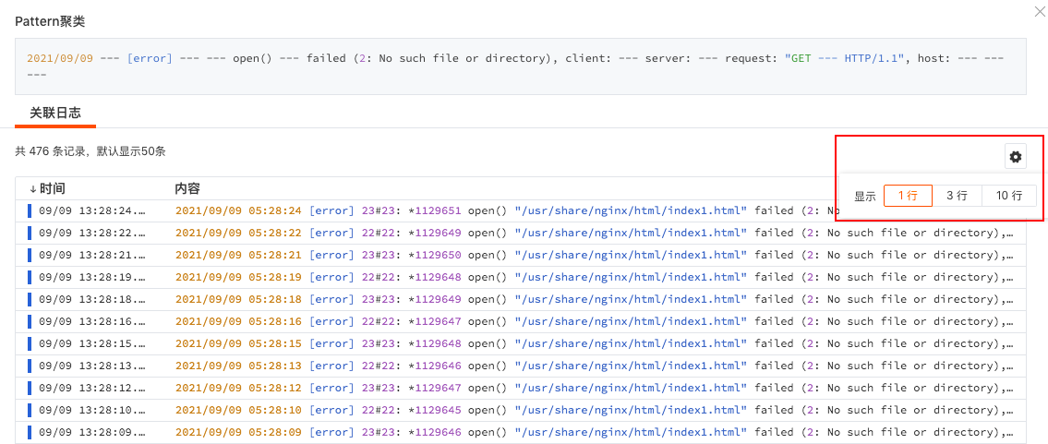Viewport: 1048px width, 444px height.
Task: Click the sort arrow beside 时间
Action: coord(33,188)
